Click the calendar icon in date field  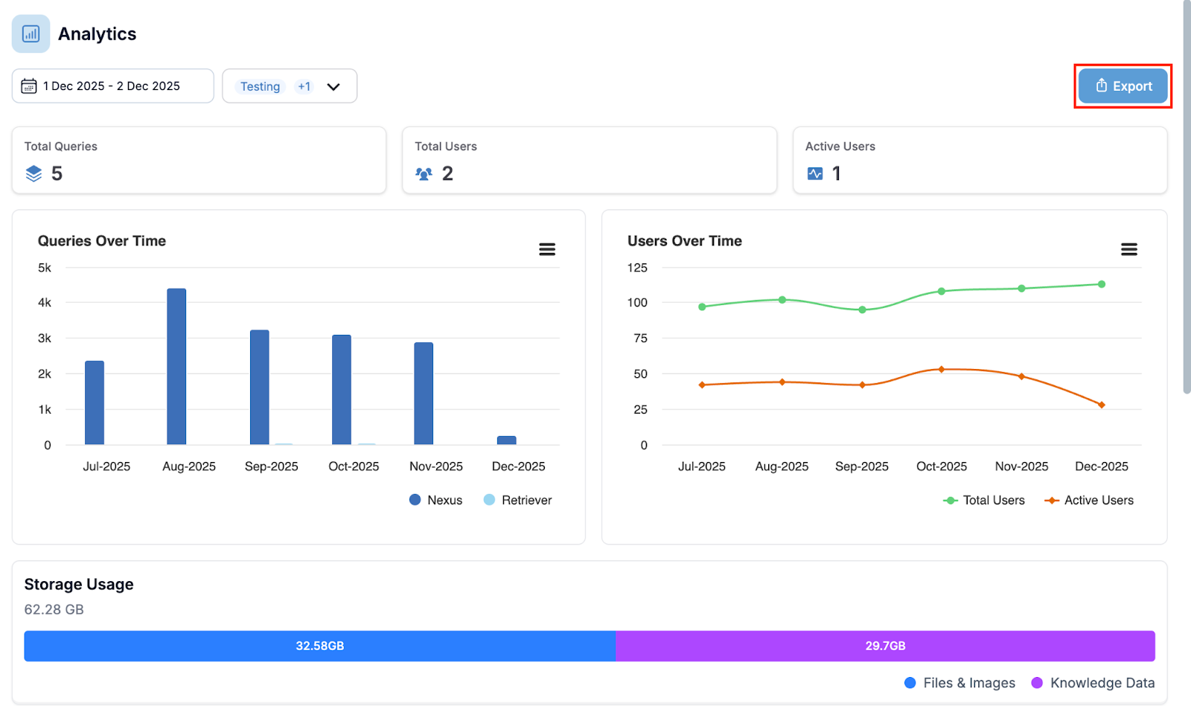click(29, 86)
